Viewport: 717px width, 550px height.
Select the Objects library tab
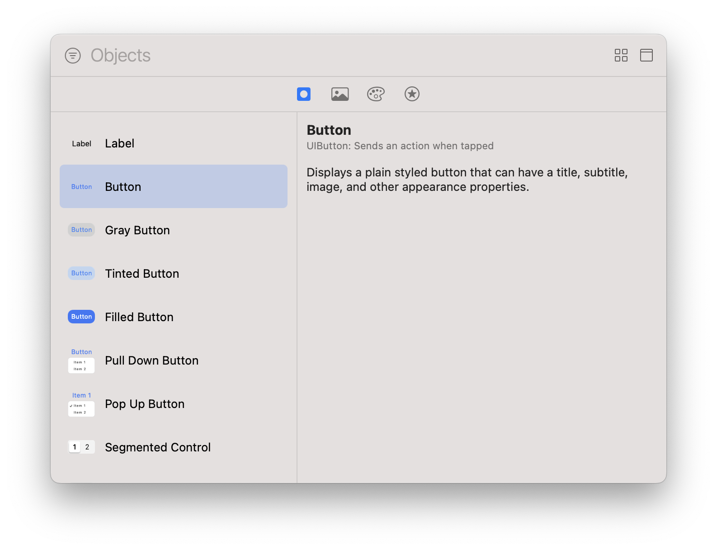pos(304,94)
